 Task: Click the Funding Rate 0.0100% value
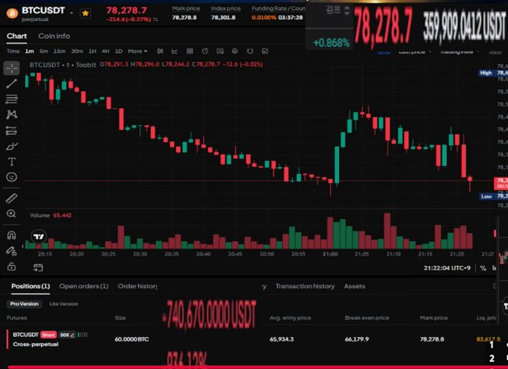point(264,17)
